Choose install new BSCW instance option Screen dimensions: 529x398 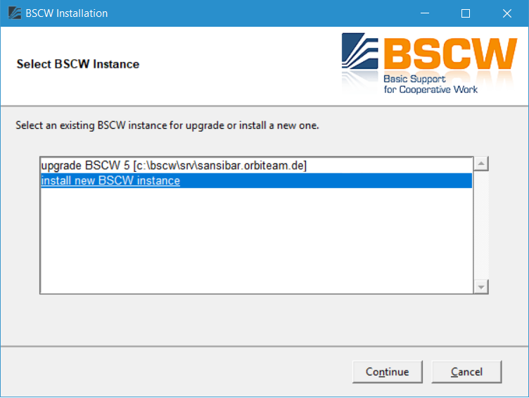click(x=110, y=181)
